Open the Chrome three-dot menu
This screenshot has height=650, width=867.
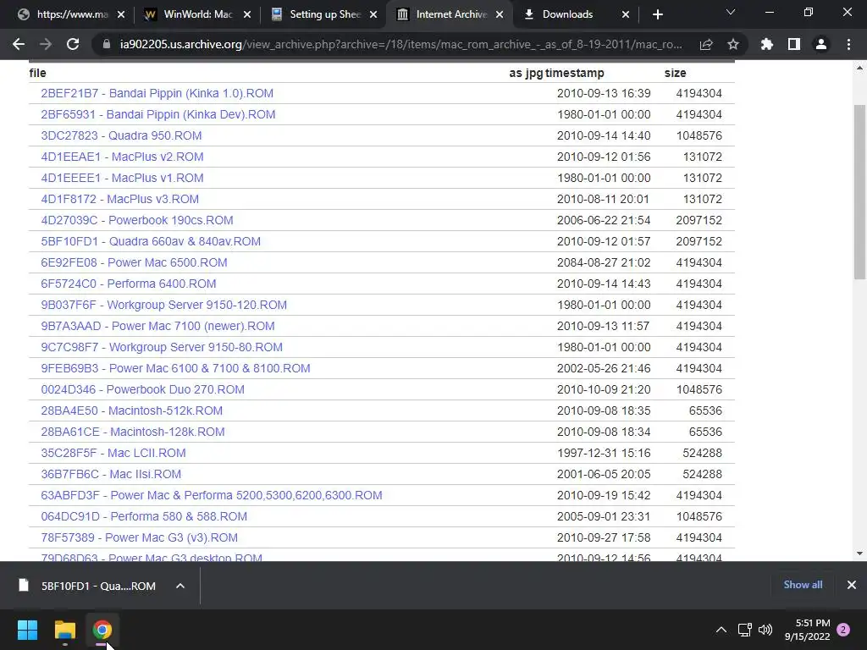848,44
